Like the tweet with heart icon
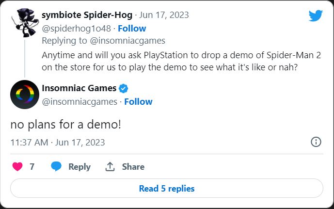Screen dimensions: 334x209 point(17,166)
